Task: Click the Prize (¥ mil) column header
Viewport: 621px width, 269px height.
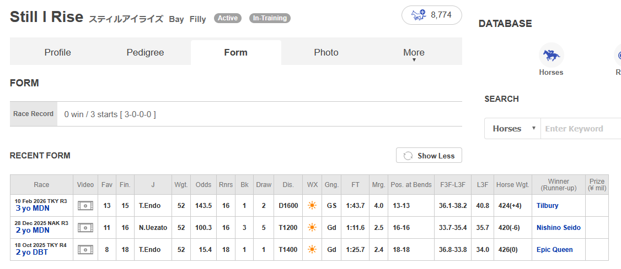Action: click(x=597, y=184)
